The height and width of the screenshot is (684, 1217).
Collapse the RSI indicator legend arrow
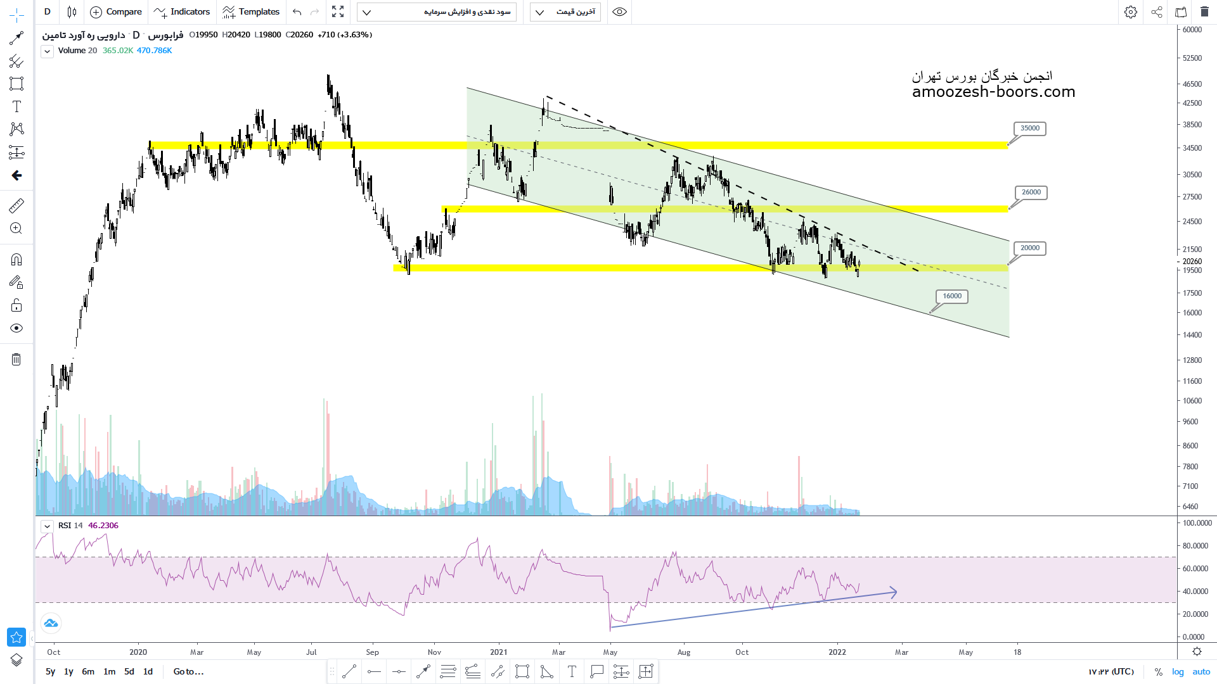[47, 526]
